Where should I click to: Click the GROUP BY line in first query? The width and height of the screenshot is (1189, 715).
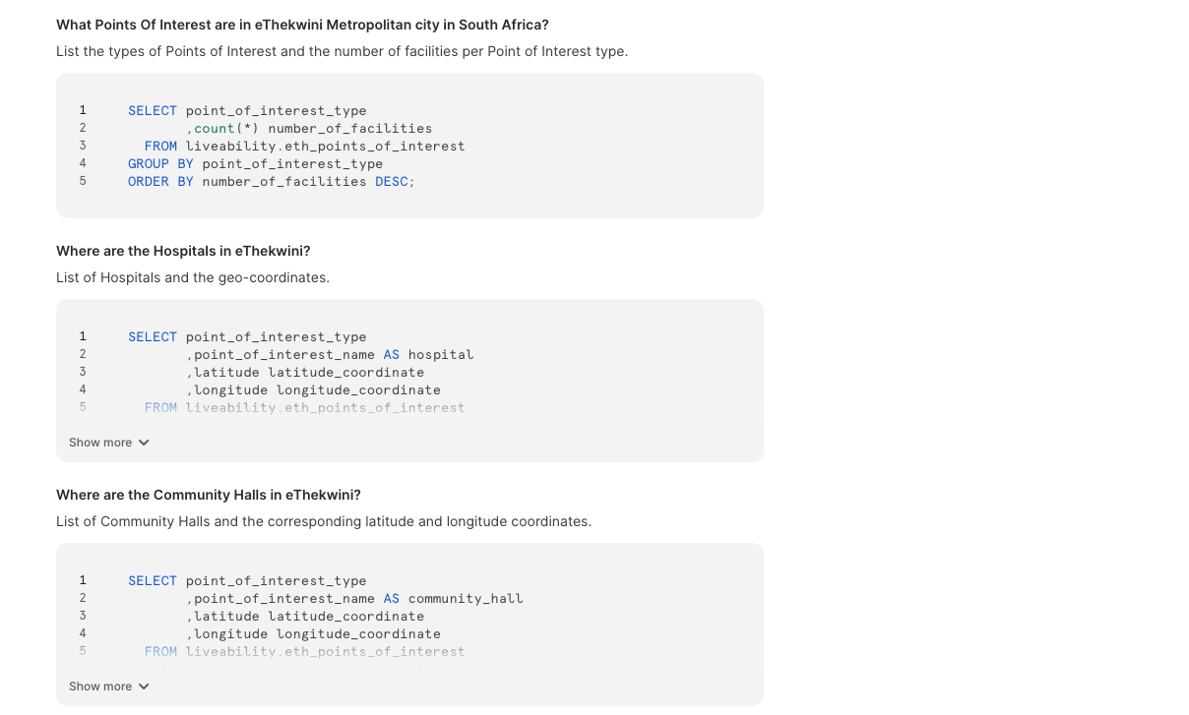pos(255,164)
